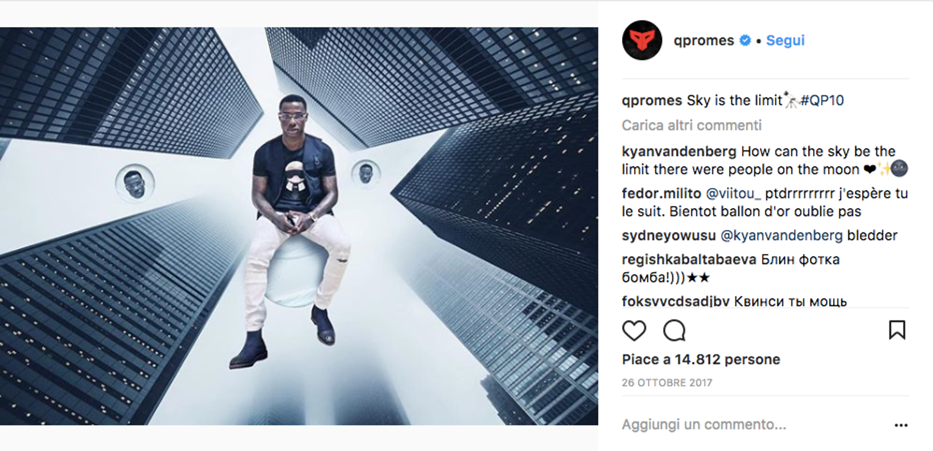Click the @viitou_ mention
This screenshot has height=451, width=933.
[x=733, y=193]
